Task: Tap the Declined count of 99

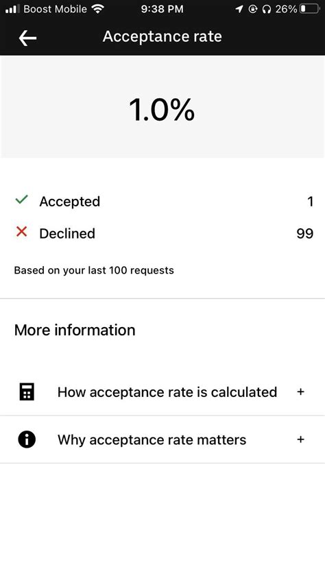Action: pos(305,233)
